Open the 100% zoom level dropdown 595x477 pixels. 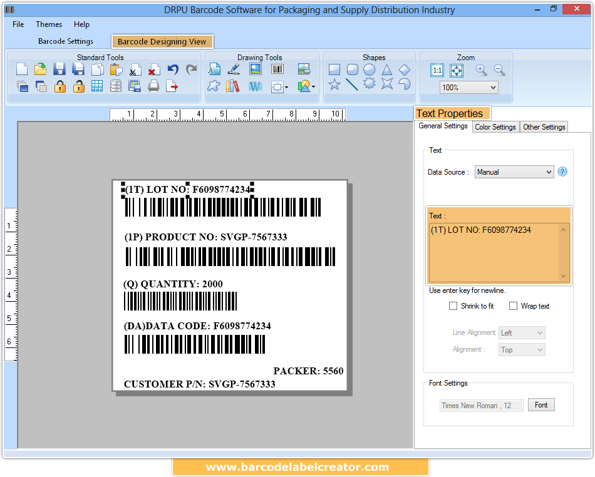tap(468, 87)
